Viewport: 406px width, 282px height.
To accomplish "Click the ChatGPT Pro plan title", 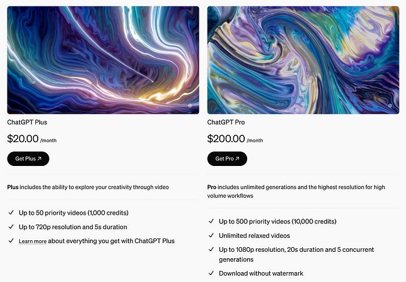I will pos(226,122).
